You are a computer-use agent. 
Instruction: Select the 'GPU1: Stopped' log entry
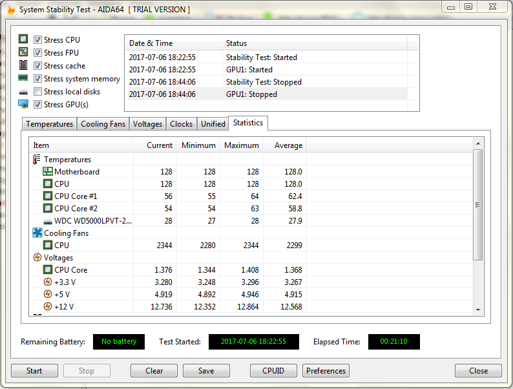point(266,94)
